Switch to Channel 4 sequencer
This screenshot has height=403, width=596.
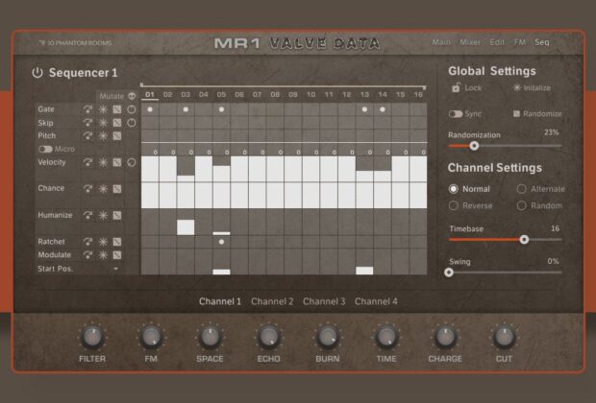tap(376, 301)
